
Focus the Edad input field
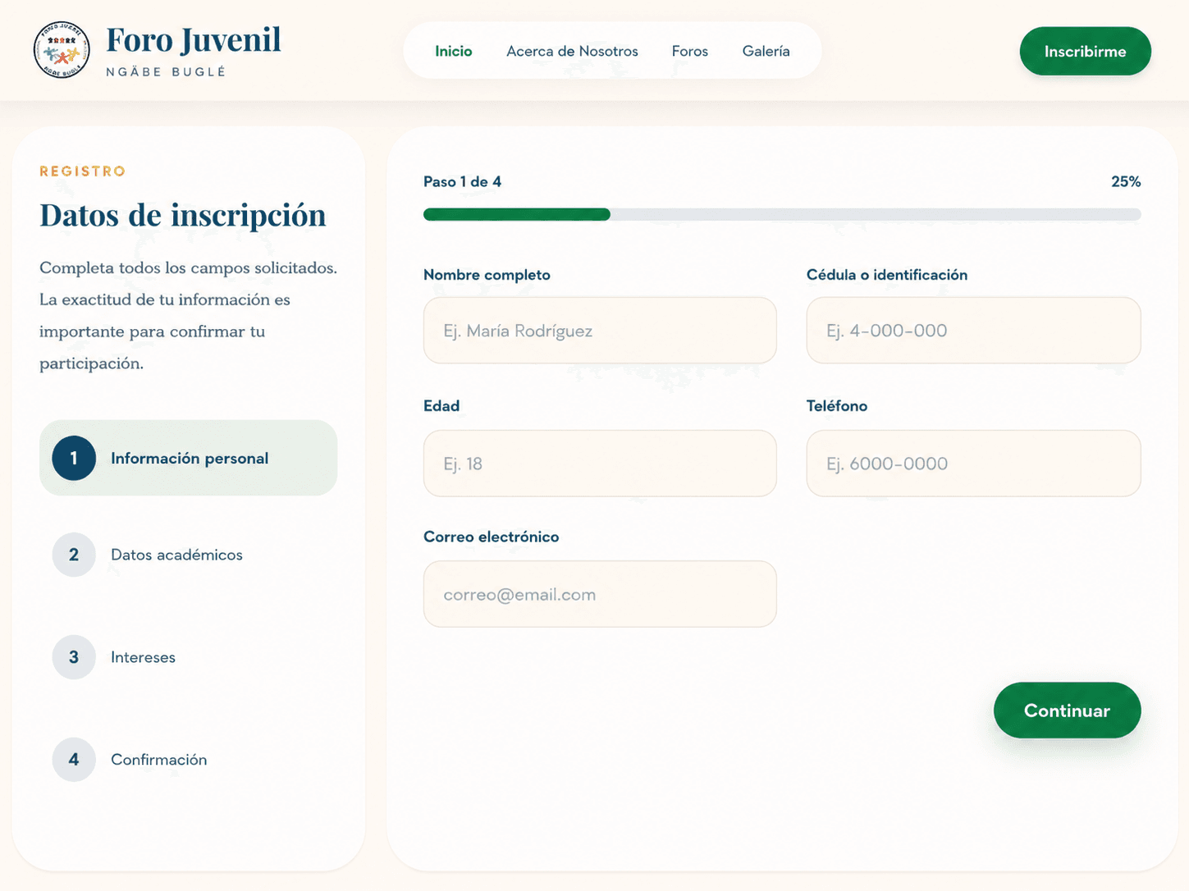pyautogui.click(x=600, y=464)
